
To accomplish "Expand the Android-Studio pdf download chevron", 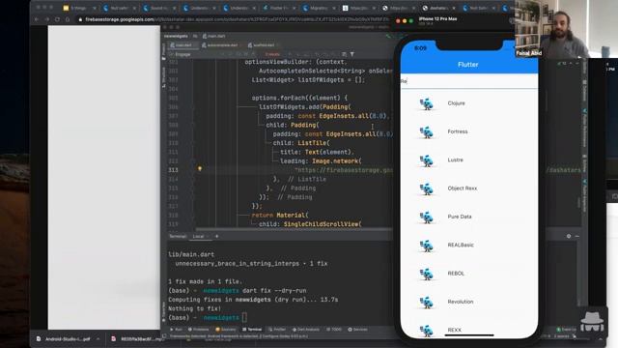I will tap(98, 339).
